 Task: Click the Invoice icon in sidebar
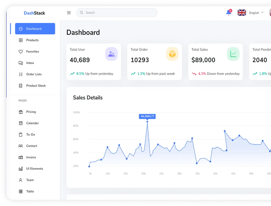[21, 157]
